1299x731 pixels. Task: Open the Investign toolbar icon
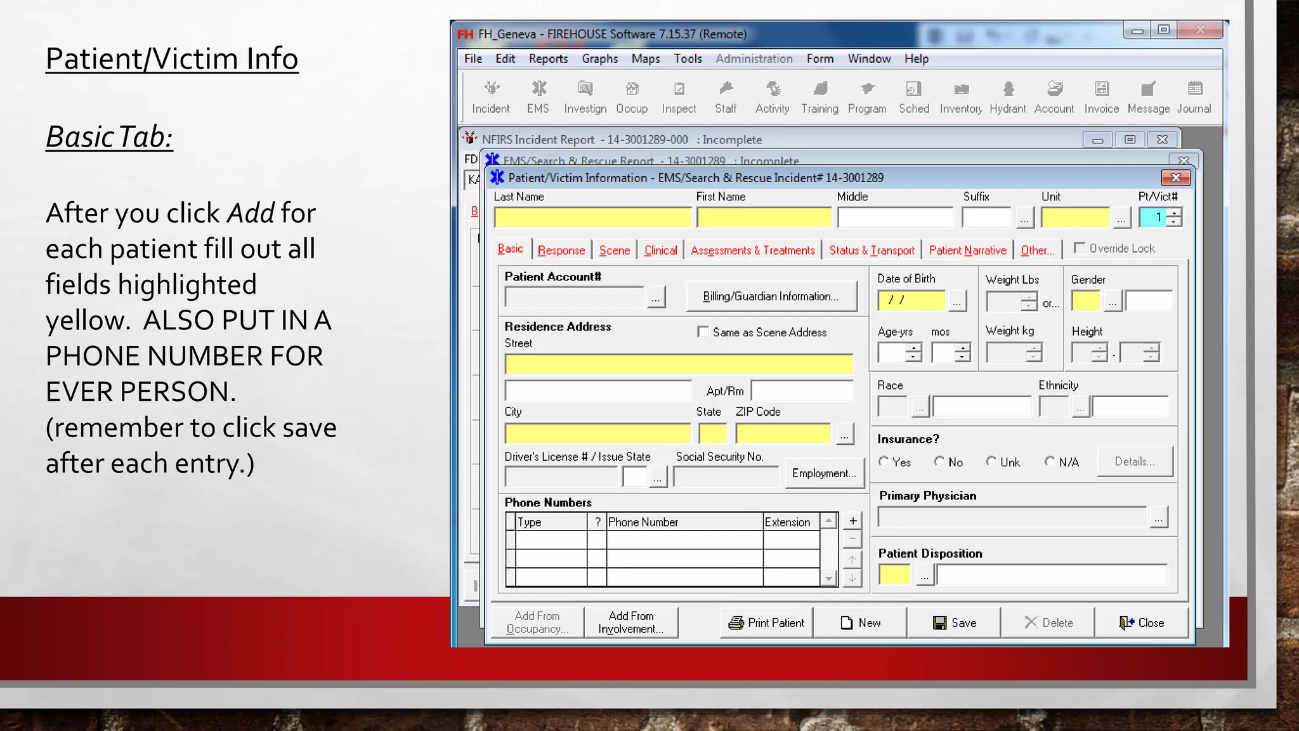click(x=585, y=97)
